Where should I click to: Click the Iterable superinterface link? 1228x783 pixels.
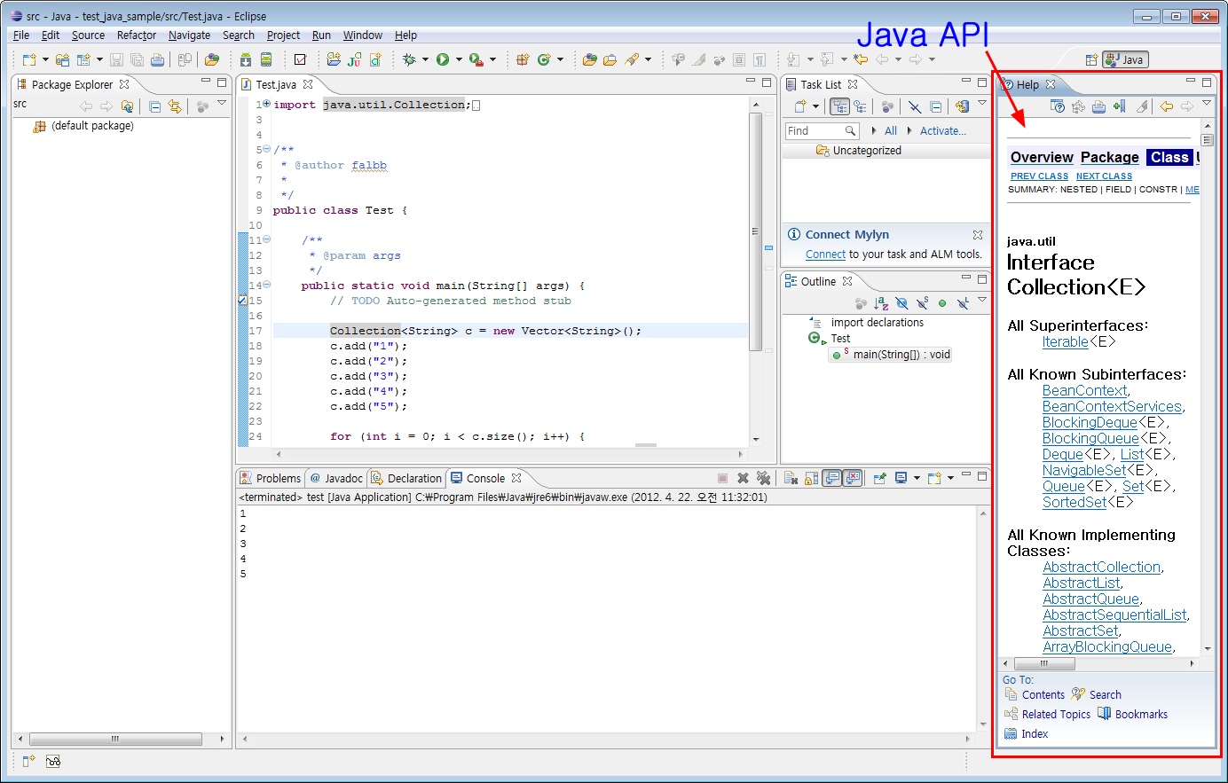1065,342
